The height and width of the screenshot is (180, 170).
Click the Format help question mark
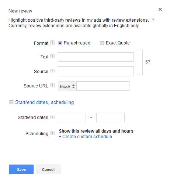coord(52,43)
